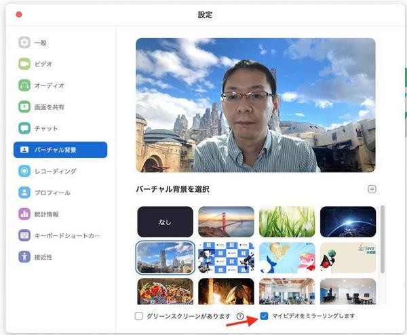This screenshot has width=407, height=335.
Task: Click the General settings gear icon
Action: (x=24, y=43)
